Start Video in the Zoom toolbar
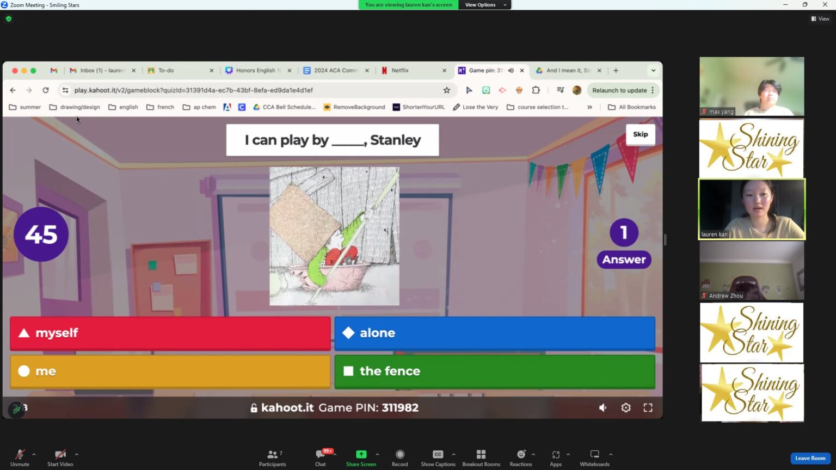This screenshot has width=836, height=470. pyautogui.click(x=60, y=457)
